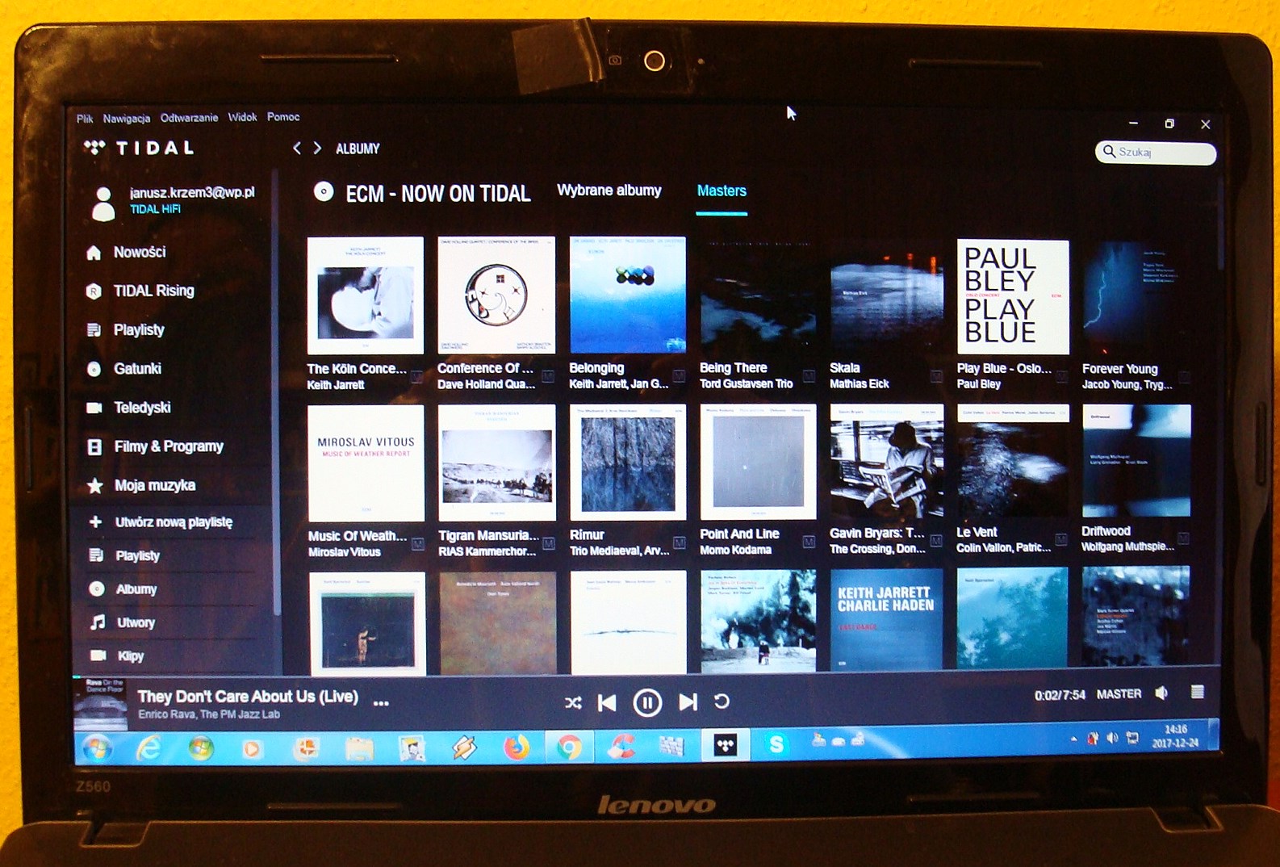This screenshot has width=1280, height=867.
Task: Open now playing album art thumbnail
Action: 101,704
